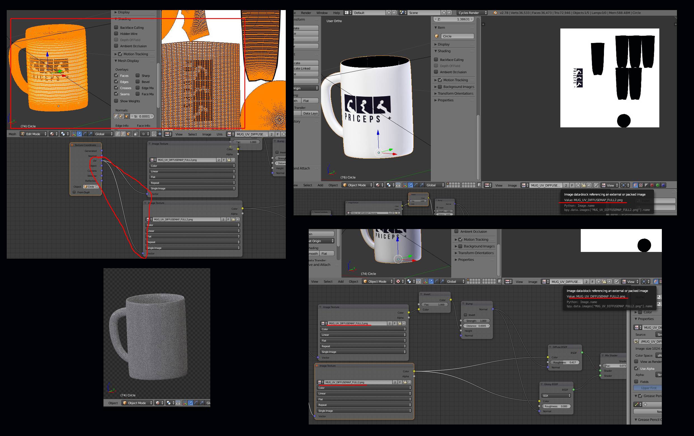Toggle the Use Alpha checkbox
The width and height of the screenshot is (694, 436).
pos(636,368)
